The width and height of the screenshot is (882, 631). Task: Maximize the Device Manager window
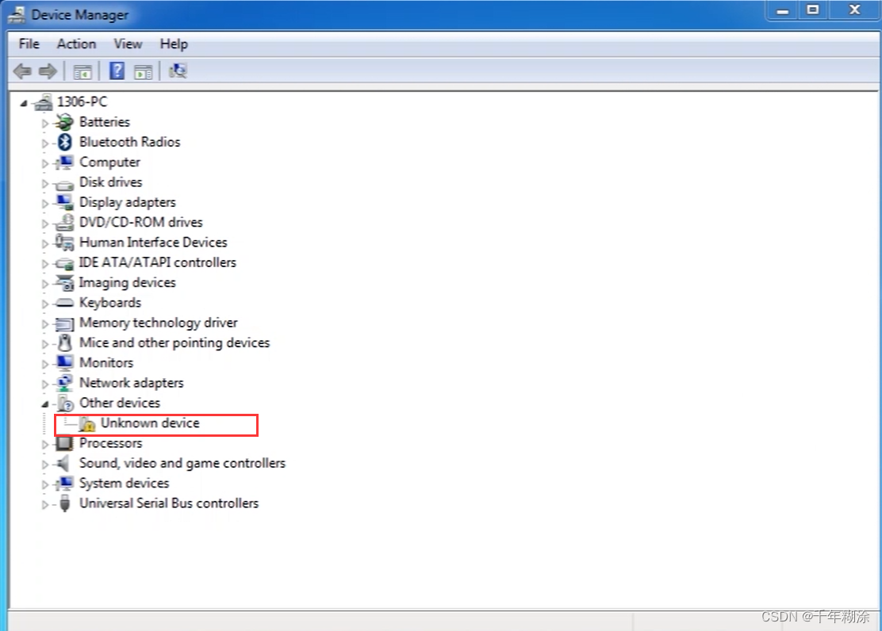pyautogui.click(x=813, y=10)
